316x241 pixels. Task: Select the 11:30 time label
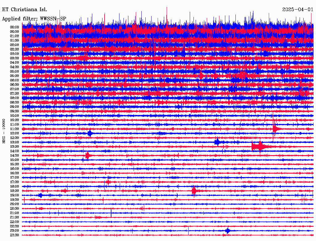tap(15, 129)
